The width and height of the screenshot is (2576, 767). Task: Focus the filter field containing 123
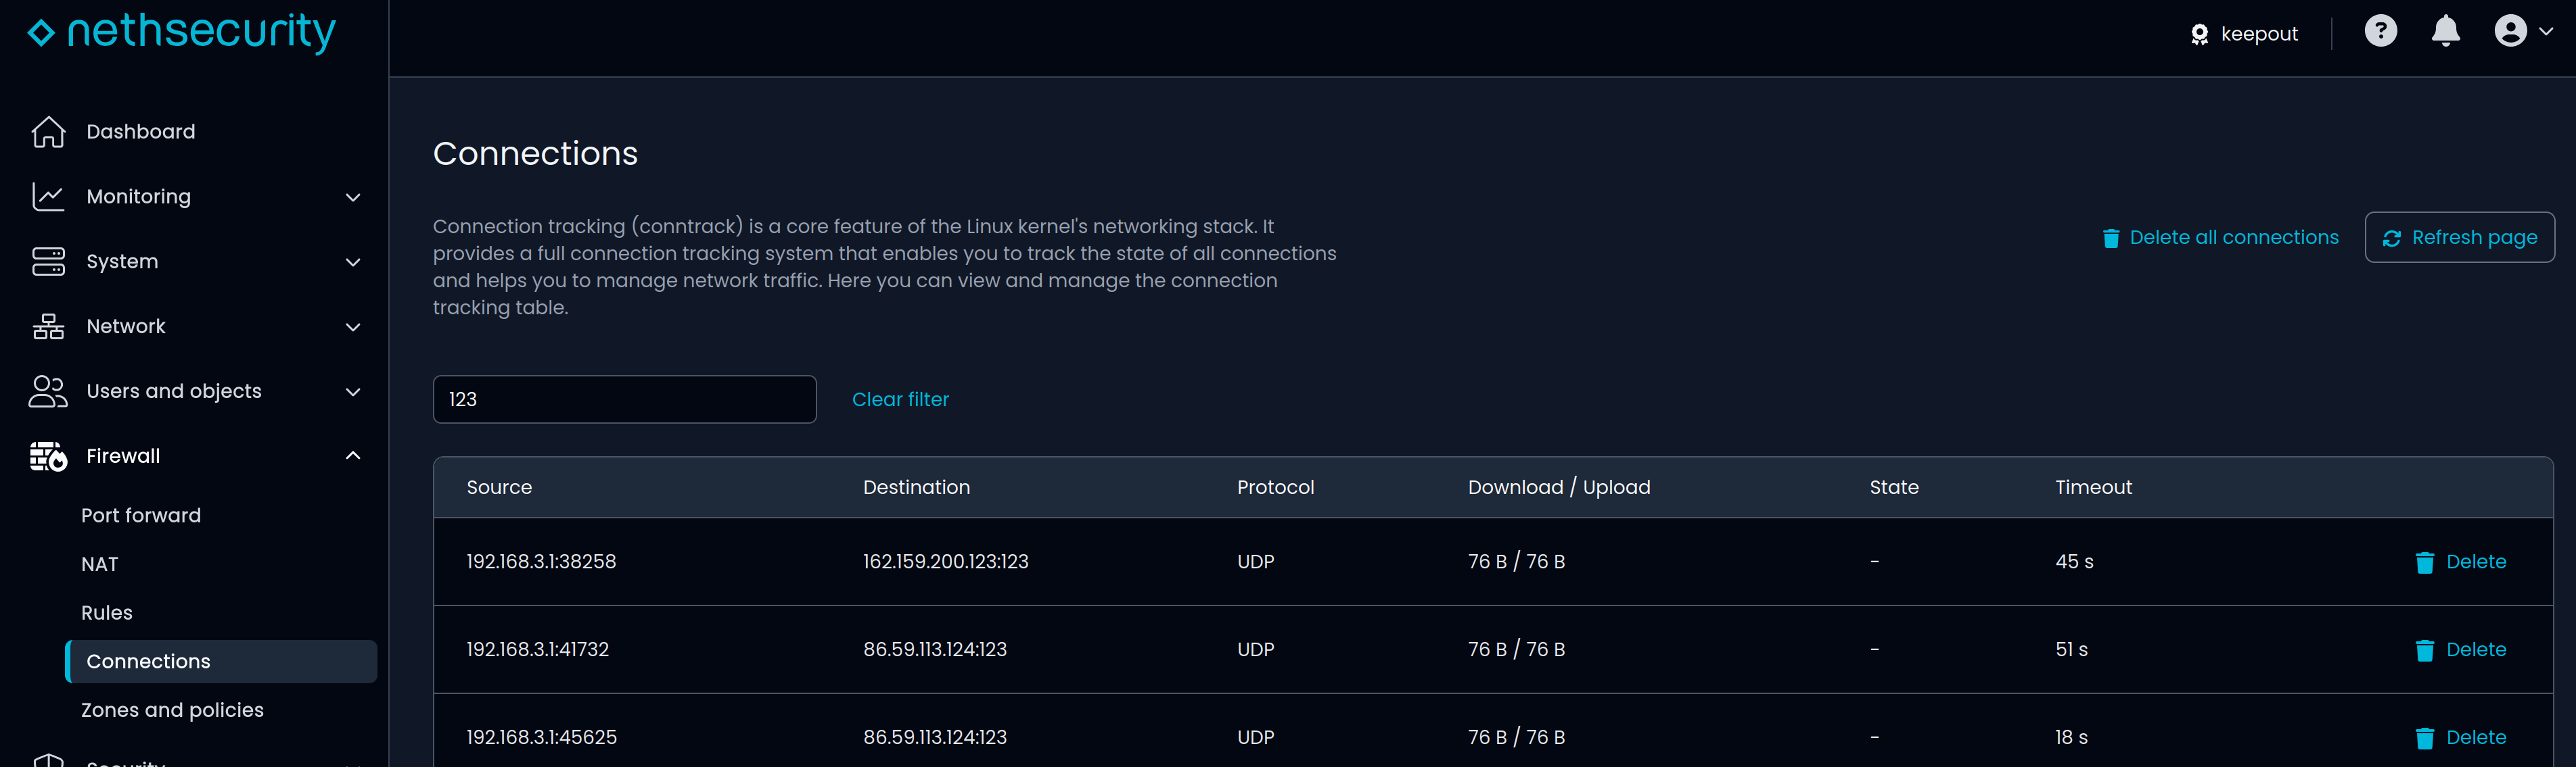point(624,399)
